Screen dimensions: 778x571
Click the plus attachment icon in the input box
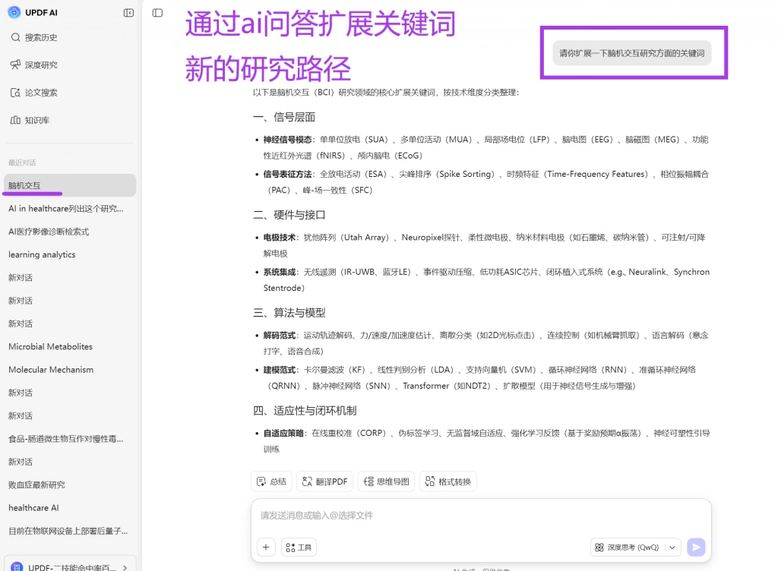point(266,547)
